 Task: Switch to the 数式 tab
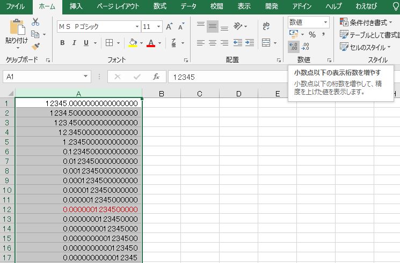[160, 6]
